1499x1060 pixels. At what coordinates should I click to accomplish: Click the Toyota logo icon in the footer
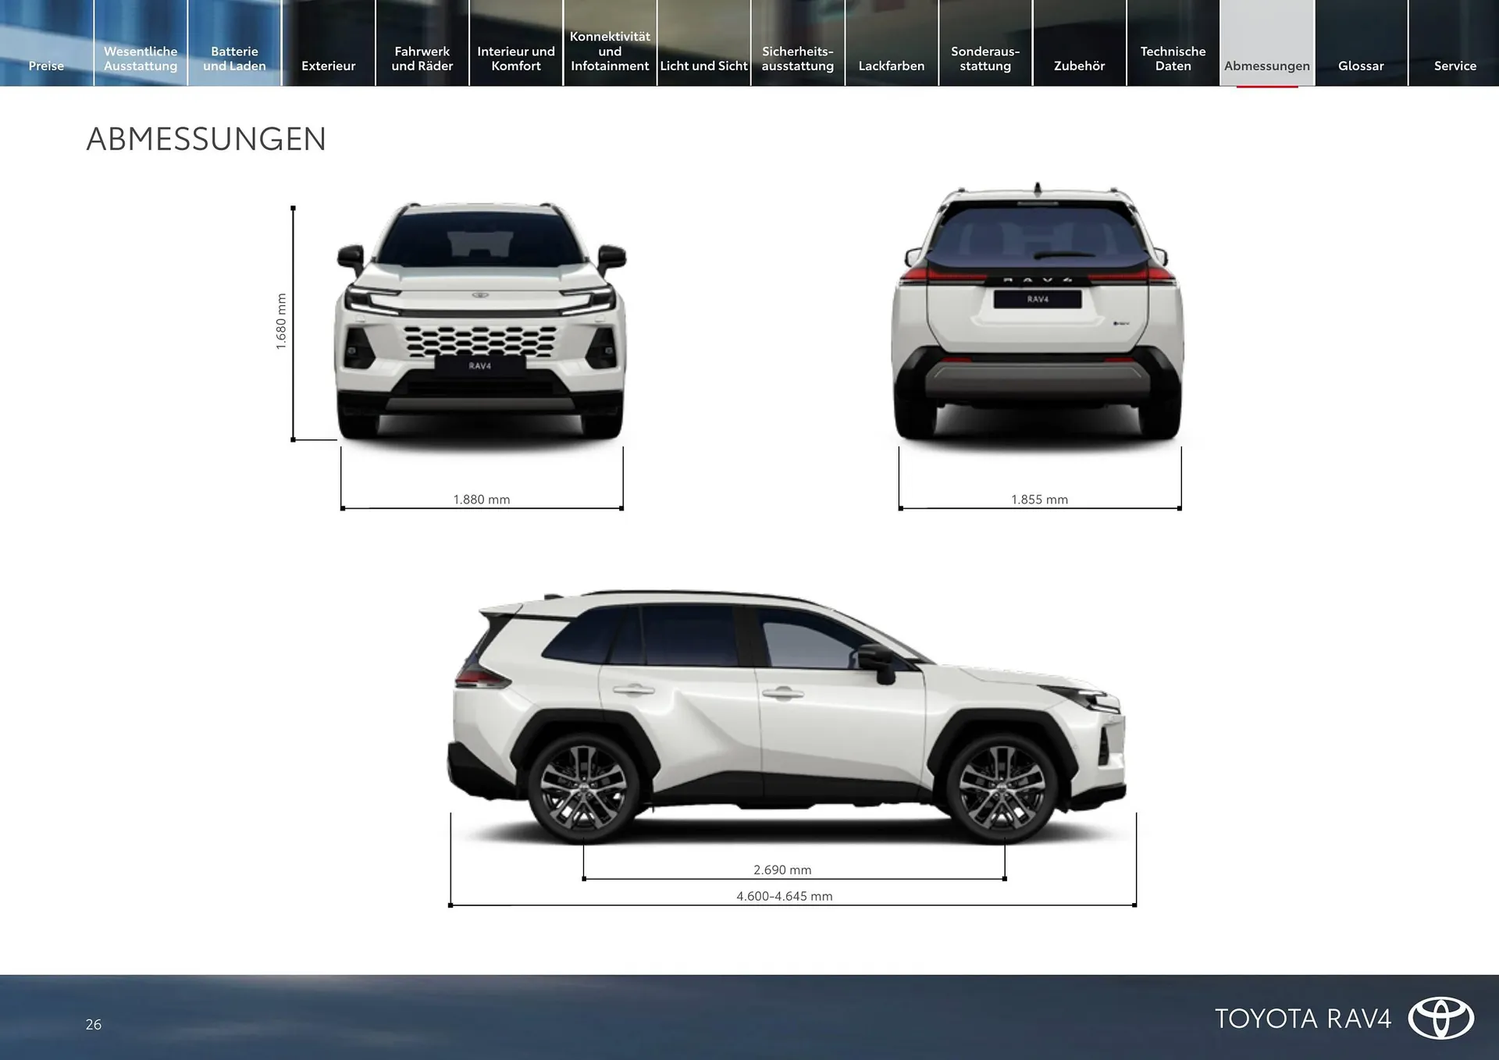click(x=1440, y=1018)
